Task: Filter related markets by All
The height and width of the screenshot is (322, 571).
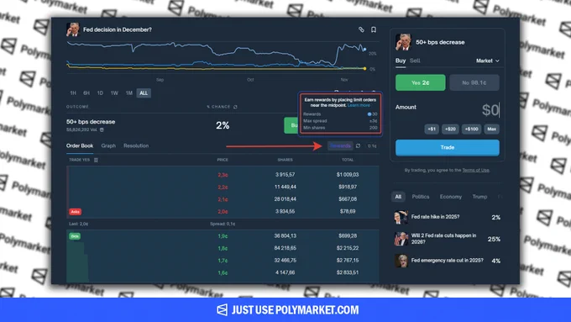Action: [398, 197]
